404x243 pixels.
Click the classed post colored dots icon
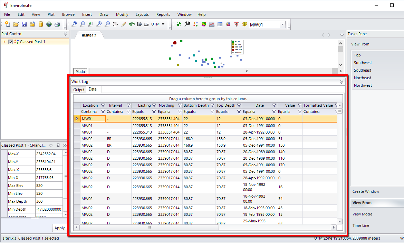[x=195, y=24]
